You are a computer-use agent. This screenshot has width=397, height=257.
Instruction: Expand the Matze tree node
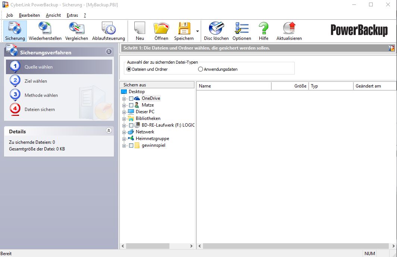tap(124, 105)
